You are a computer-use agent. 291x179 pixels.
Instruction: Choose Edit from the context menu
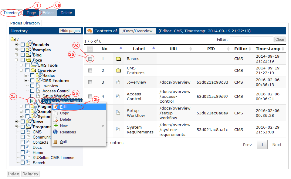(63, 107)
